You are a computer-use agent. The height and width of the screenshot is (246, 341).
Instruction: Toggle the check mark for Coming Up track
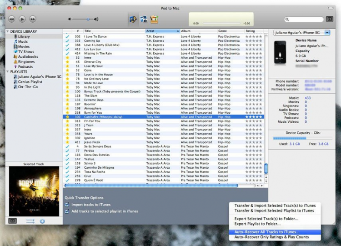pos(67,40)
